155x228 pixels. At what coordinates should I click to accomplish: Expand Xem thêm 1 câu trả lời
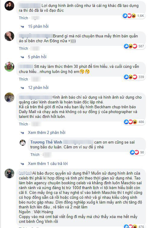pos(48,163)
